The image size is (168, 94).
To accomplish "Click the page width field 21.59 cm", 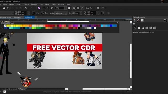I will tap(22, 12).
